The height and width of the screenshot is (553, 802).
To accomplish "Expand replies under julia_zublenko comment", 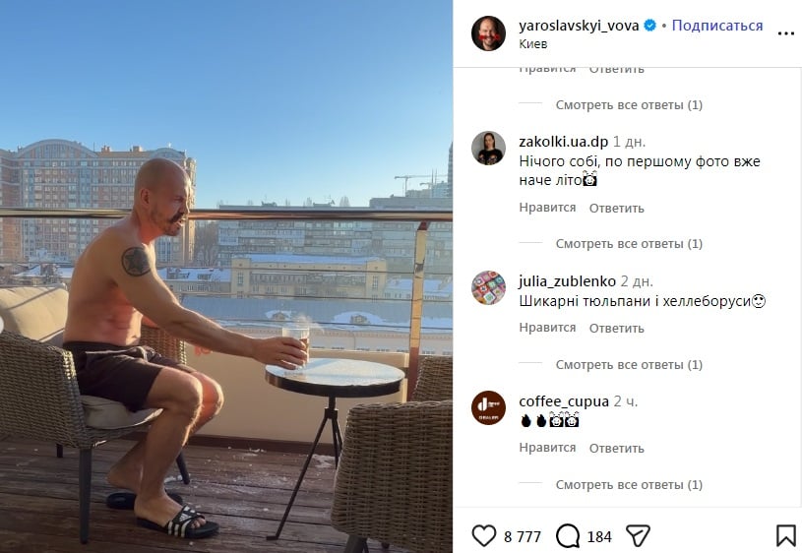I will click(629, 364).
